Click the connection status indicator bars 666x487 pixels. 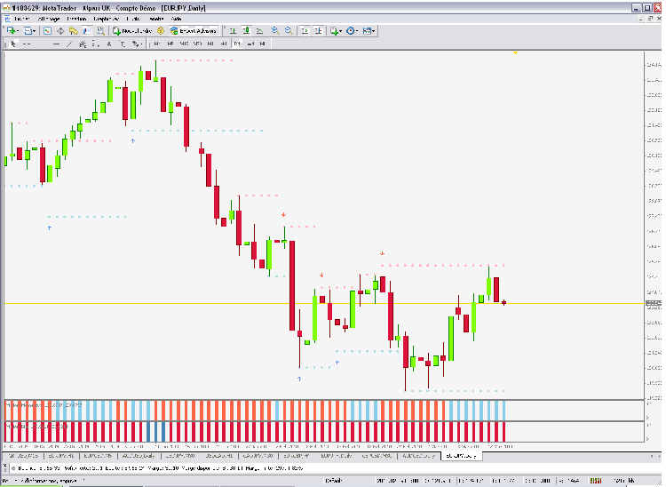pos(595,481)
